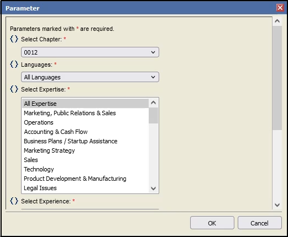Click the expertise list's down scroll arrow
Image resolution: width=288 pixels, height=237 pixels.
pyautogui.click(x=153, y=188)
